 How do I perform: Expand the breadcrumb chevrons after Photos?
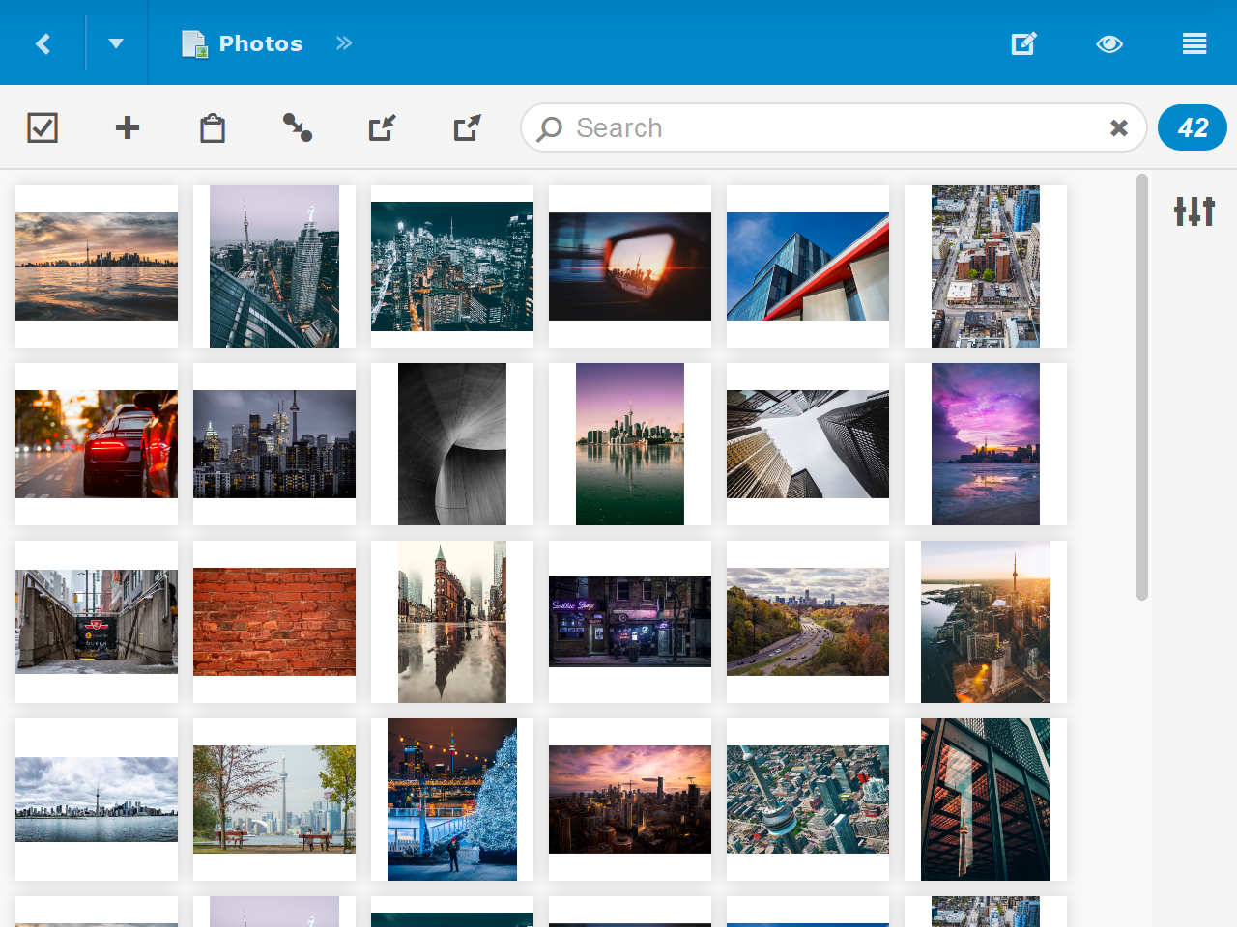tap(344, 43)
